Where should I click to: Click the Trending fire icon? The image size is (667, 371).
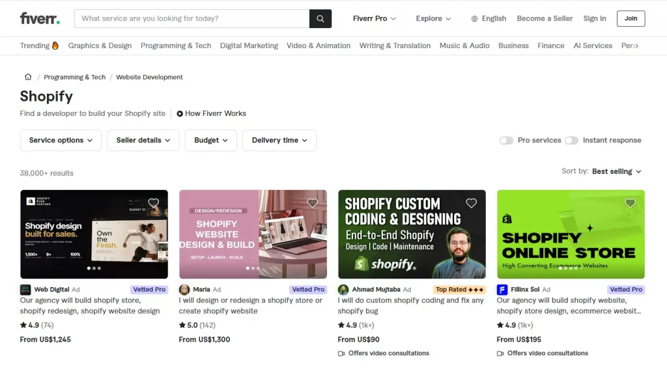(x=55, y=46)
